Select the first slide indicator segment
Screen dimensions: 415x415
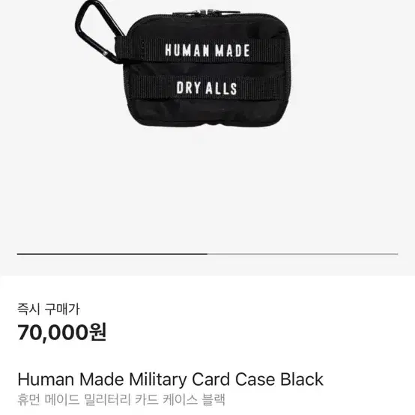pos(112,254)
